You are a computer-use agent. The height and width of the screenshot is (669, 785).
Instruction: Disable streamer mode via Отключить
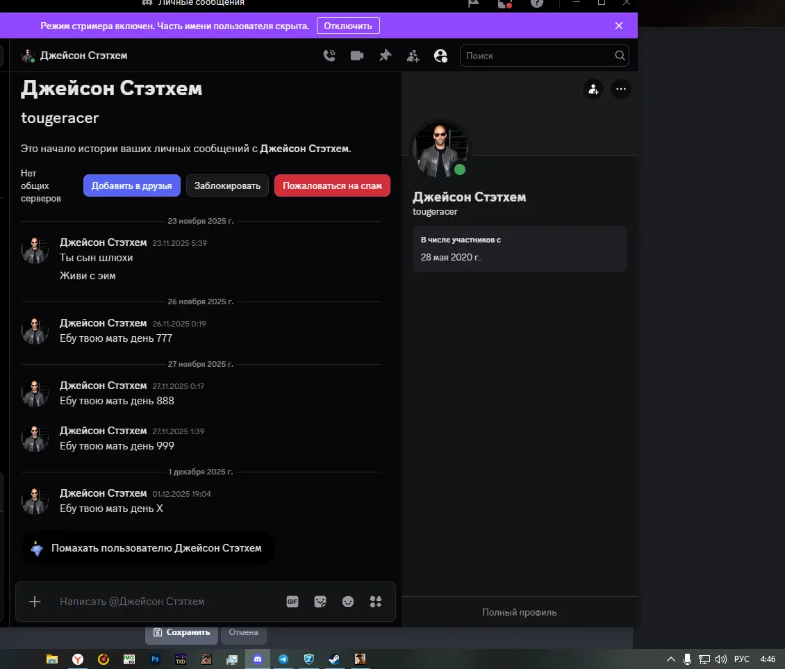[x=348, y=26]
